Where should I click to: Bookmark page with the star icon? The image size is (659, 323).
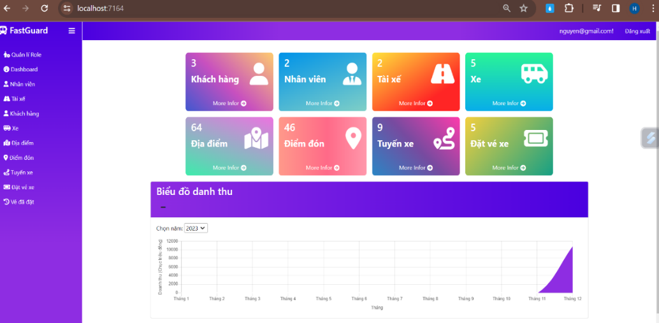523,8
